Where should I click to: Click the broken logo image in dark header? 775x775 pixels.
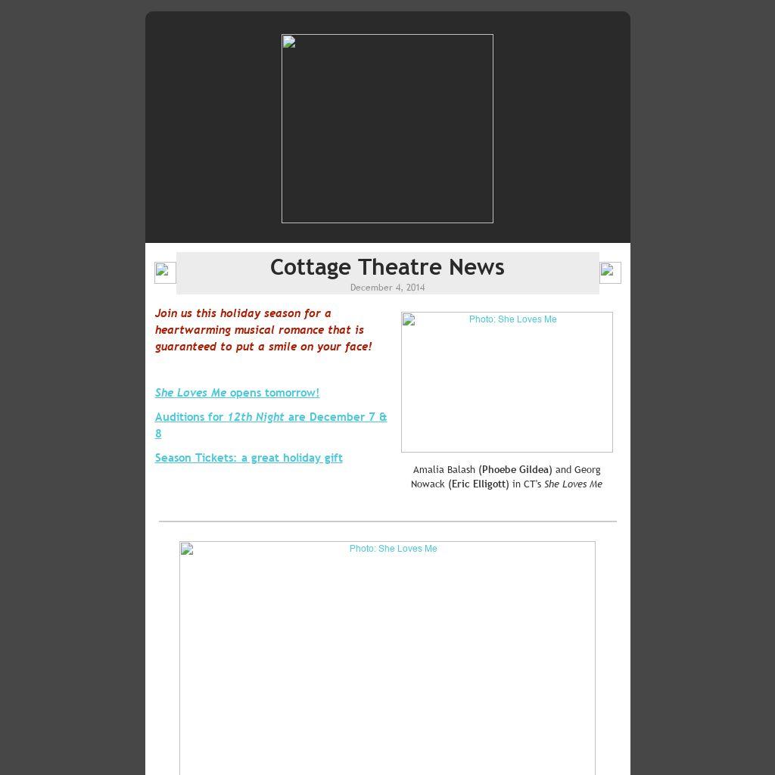387,129
